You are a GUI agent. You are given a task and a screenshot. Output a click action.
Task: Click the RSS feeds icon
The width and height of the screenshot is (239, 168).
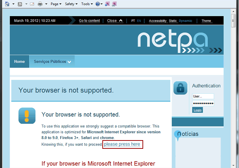tap(20, 4)
